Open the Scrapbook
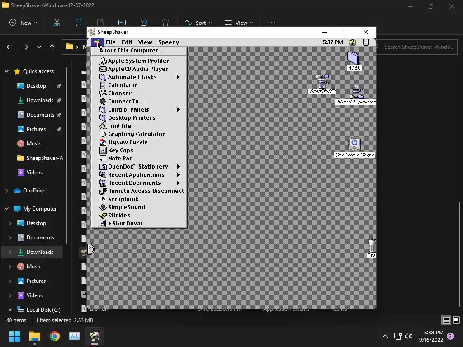Image resolution: width=463 pixels, height=347 pixels. [x=139, y=199]
